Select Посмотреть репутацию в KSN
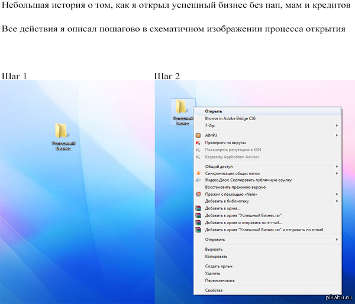 (x=267, y=150)
